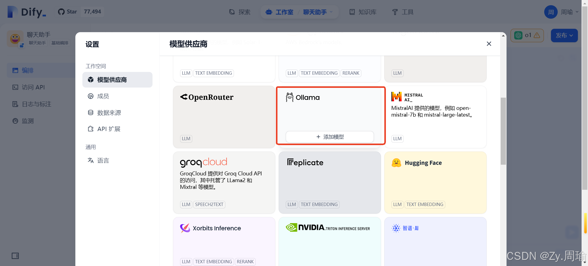Click the Hugging Face emoji logo
Image resolution: width=588 pixels, height=266 pixels.
point(396,163)
